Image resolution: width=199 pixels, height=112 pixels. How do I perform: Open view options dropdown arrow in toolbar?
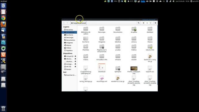pyautogui.click(x=150, y=23)
